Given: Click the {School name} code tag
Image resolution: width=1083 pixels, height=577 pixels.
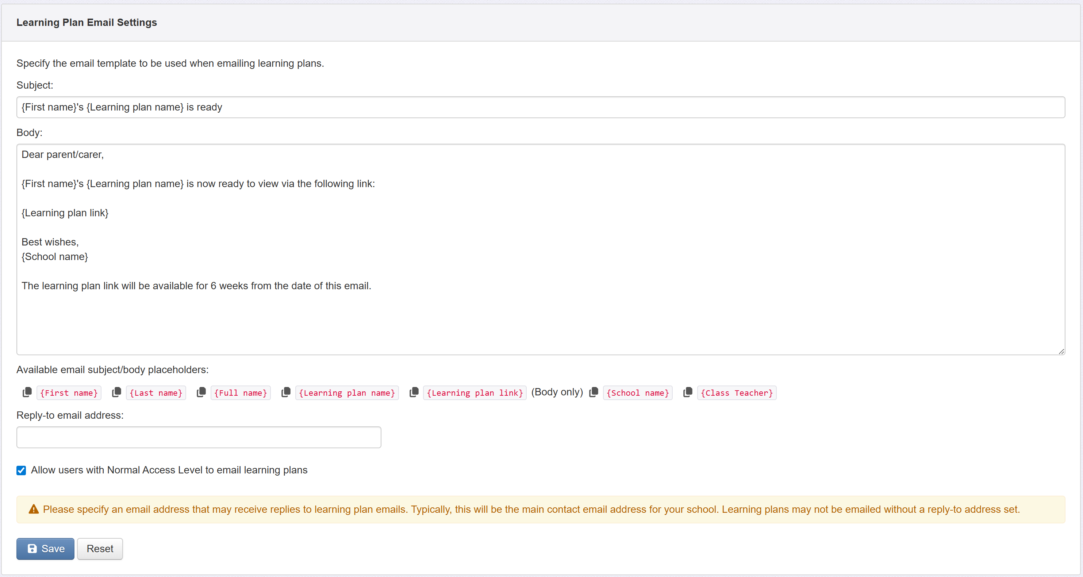Looking at the screenshot, I should (637, 393).
